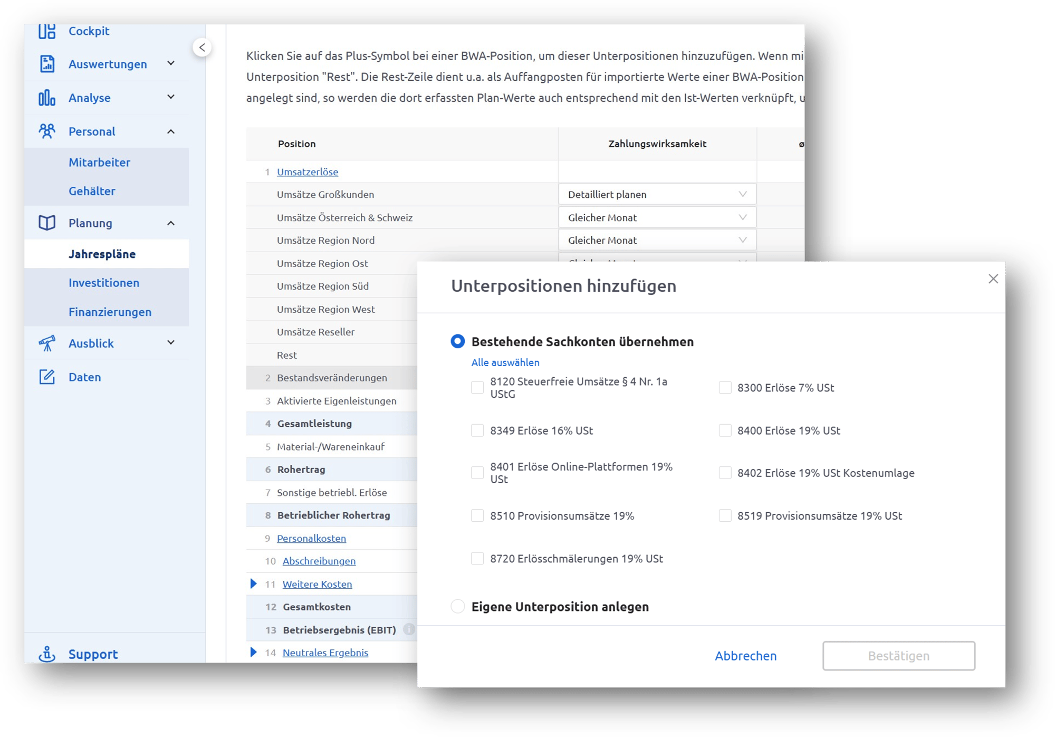Close the Unterpositionen hinzufügen dialog
The width and height of the screenshot is (1055, 737).
tap(993, 279)
